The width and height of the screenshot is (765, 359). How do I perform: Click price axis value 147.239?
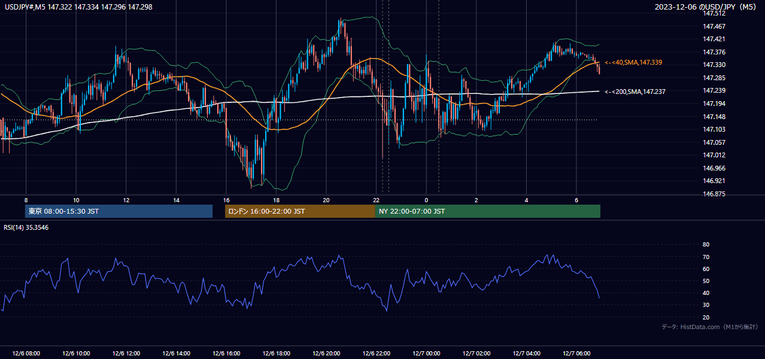pyautogui.click(x=714, y=91)
